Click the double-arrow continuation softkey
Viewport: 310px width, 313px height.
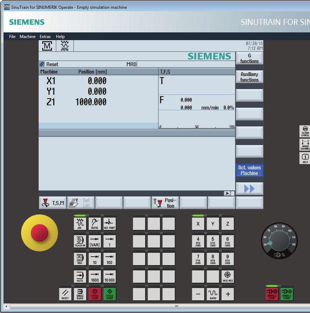(x=249, y=189)
